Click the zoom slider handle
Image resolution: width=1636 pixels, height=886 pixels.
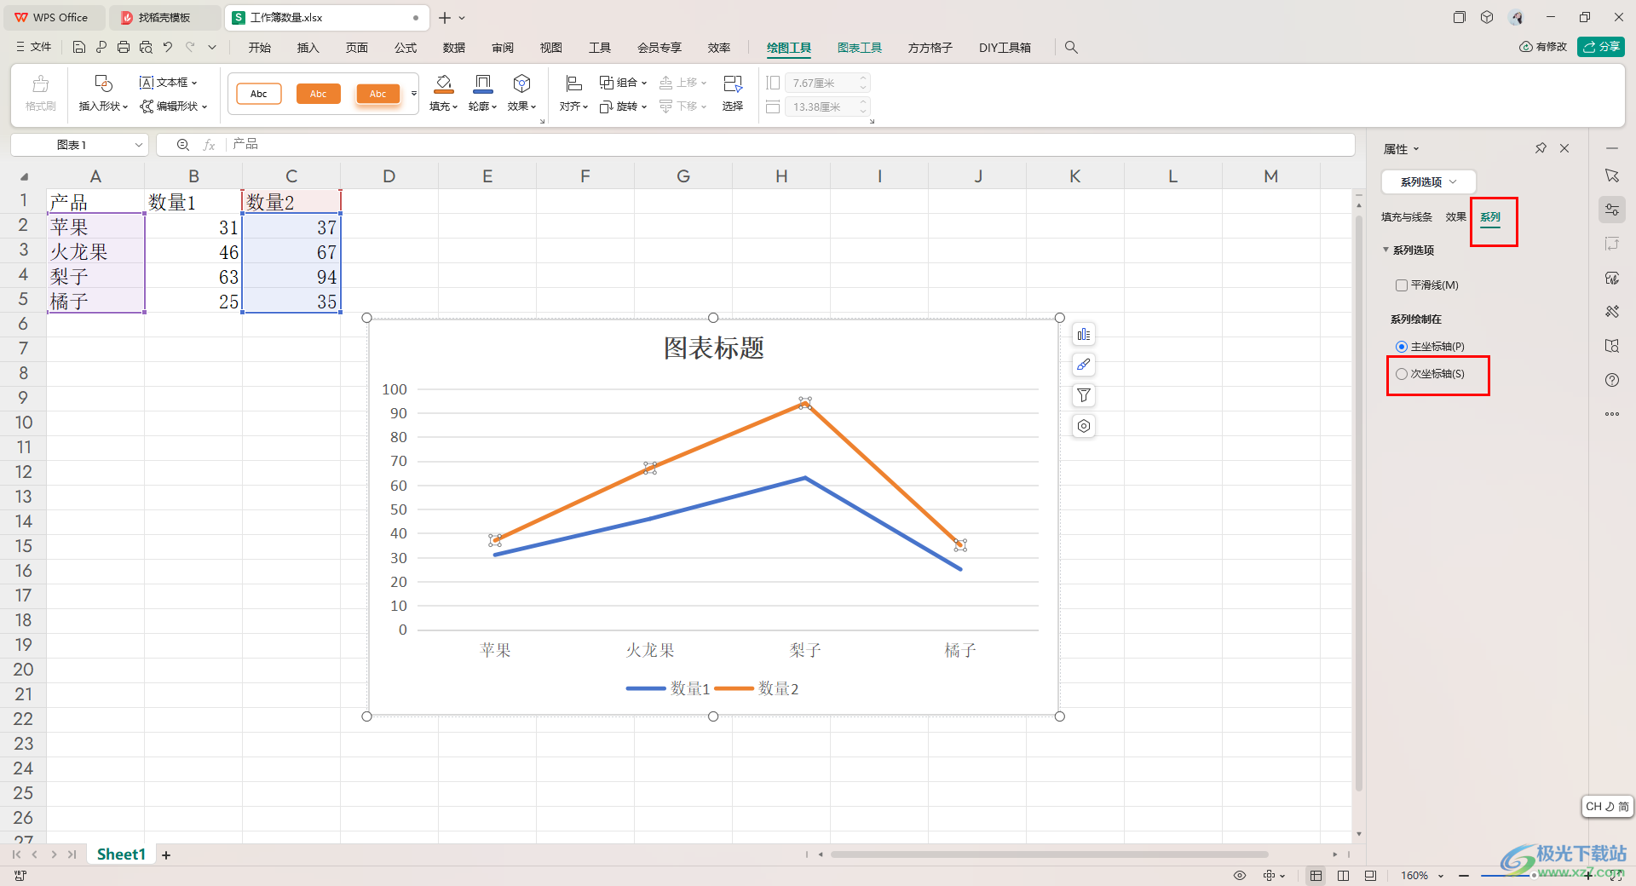pyautogui.click(x=1533, y=875)
